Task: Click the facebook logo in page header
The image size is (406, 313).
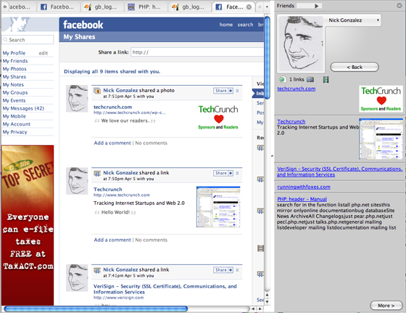Action: click(x=83, y=25)
